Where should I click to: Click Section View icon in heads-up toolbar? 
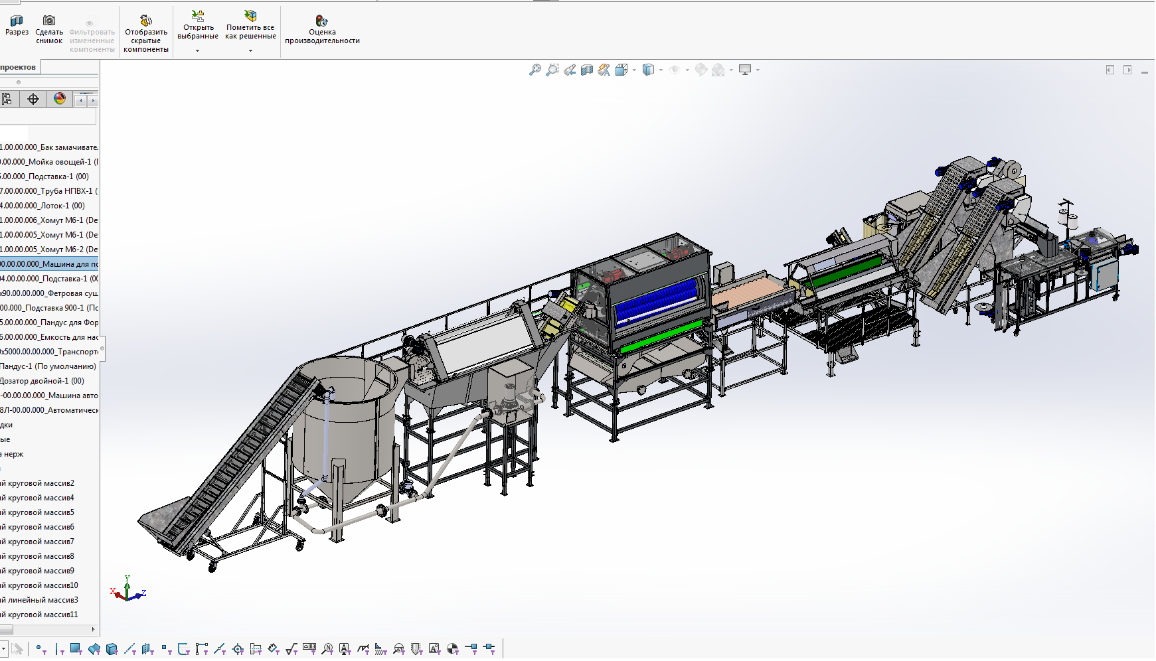pos(587,70)
